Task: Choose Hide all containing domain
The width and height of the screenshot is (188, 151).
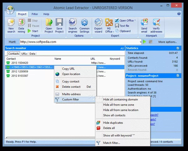Action: 123,100
